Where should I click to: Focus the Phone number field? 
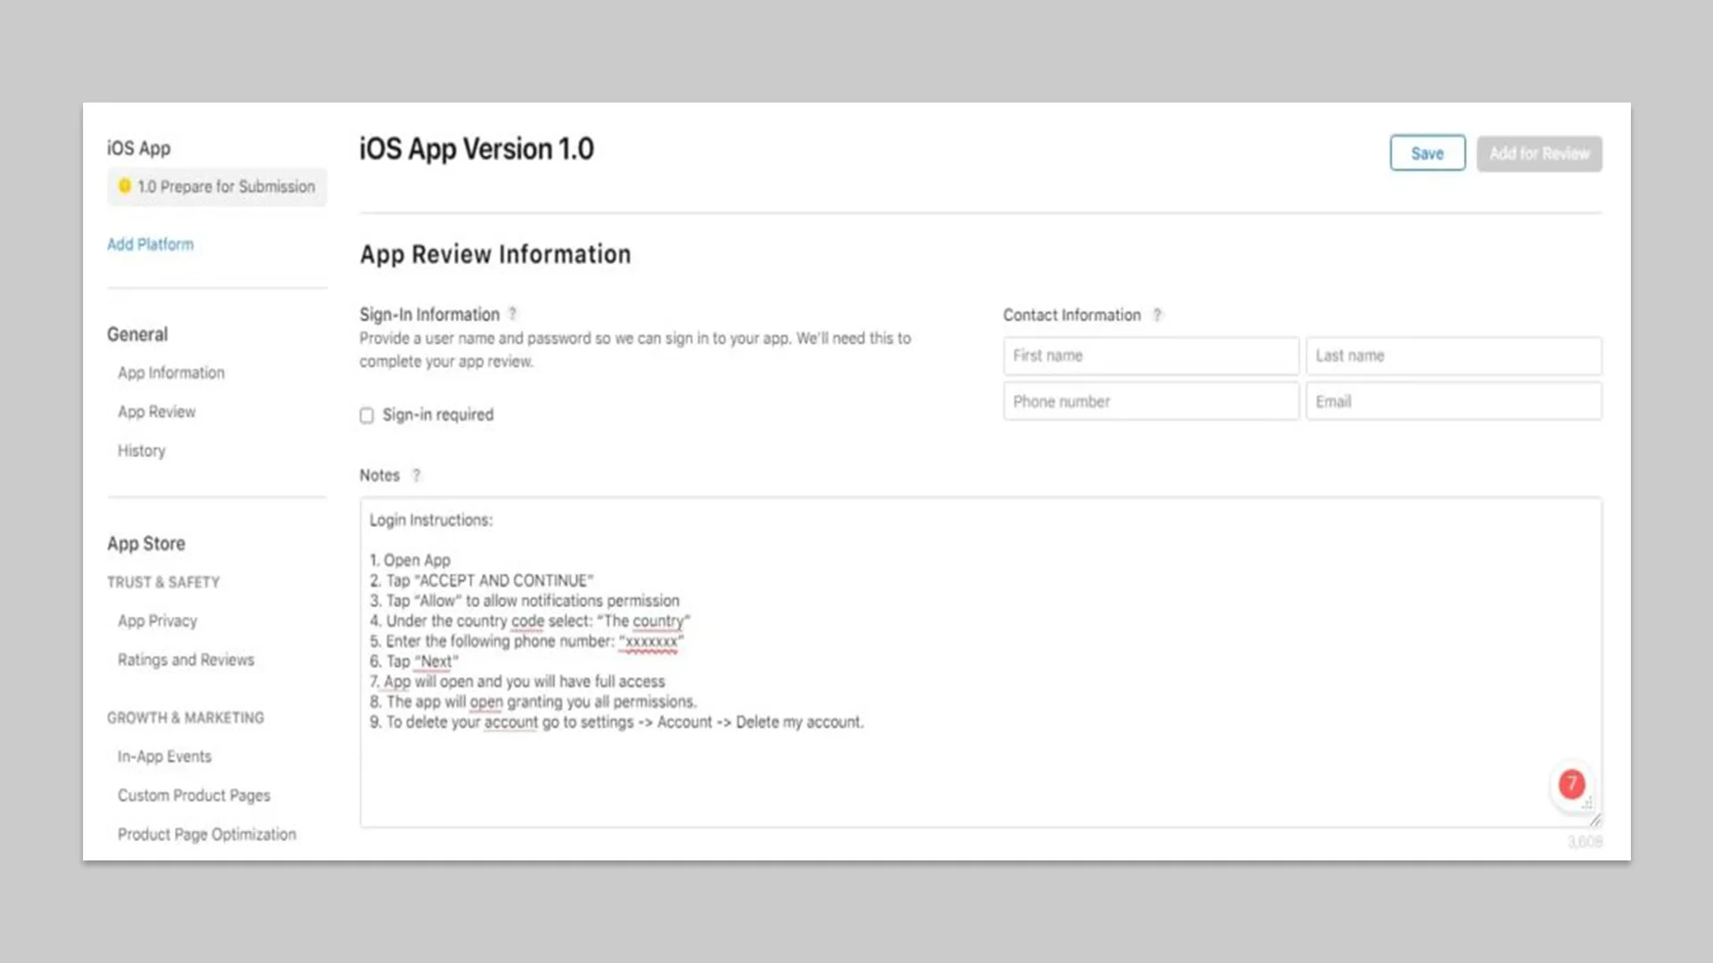1151,401
